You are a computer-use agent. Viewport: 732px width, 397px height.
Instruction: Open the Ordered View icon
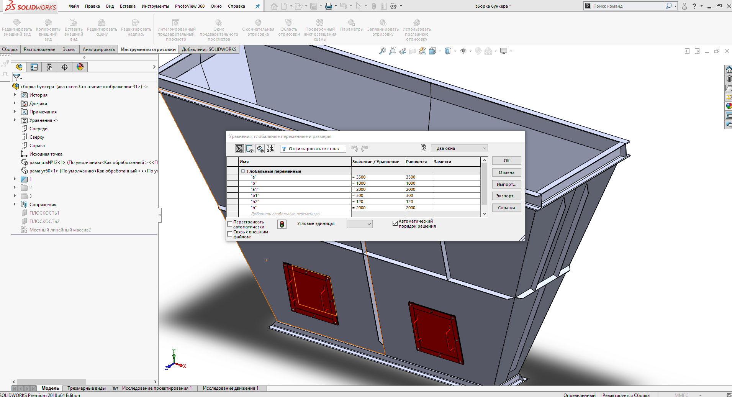(270, 149)
